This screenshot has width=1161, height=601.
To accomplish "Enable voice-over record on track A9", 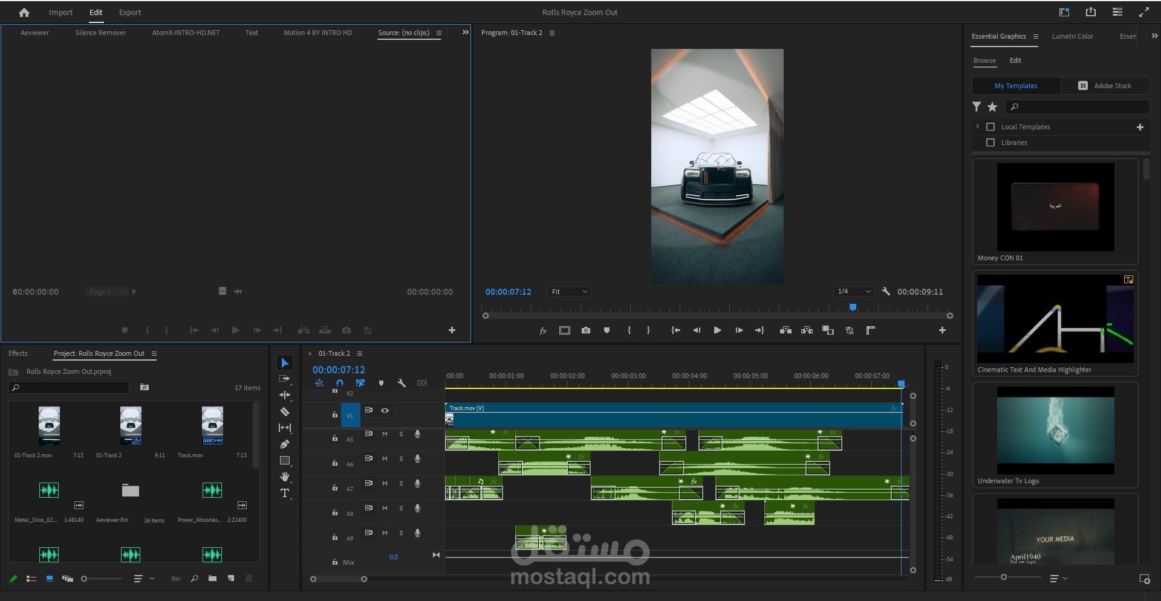I will tap(417, 533).
